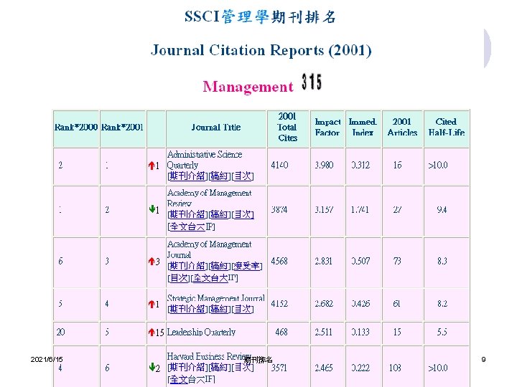The width and height of the screenshot is (517, 387).
Task: Click the red up arrow in Administrative Science Quarterly row
Action: (152, 166)
